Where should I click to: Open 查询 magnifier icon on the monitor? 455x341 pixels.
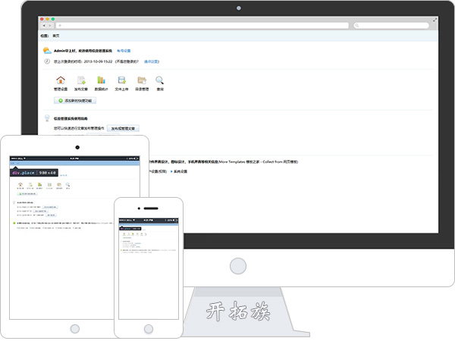point(159,80)
